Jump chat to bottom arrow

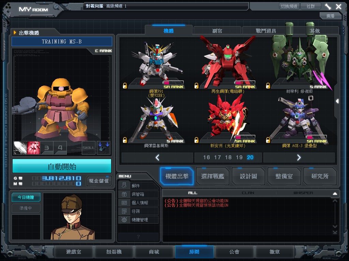click(335, 232)
